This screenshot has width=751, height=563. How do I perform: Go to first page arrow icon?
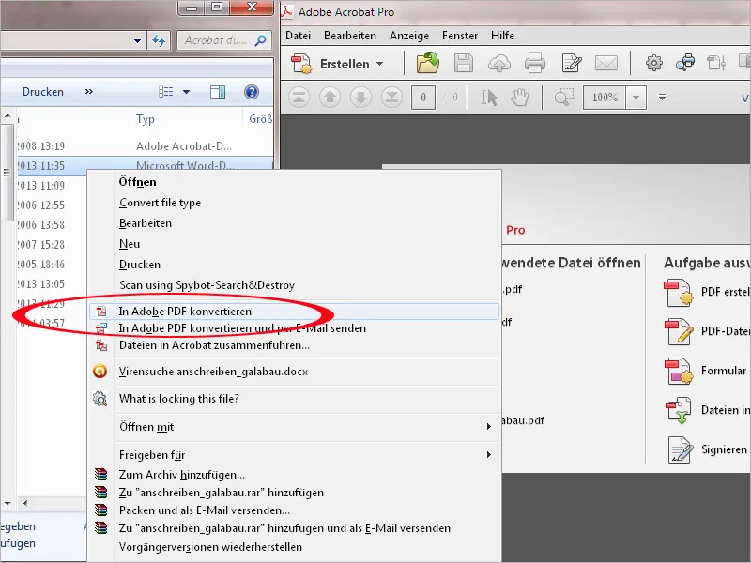coord(299,98)
